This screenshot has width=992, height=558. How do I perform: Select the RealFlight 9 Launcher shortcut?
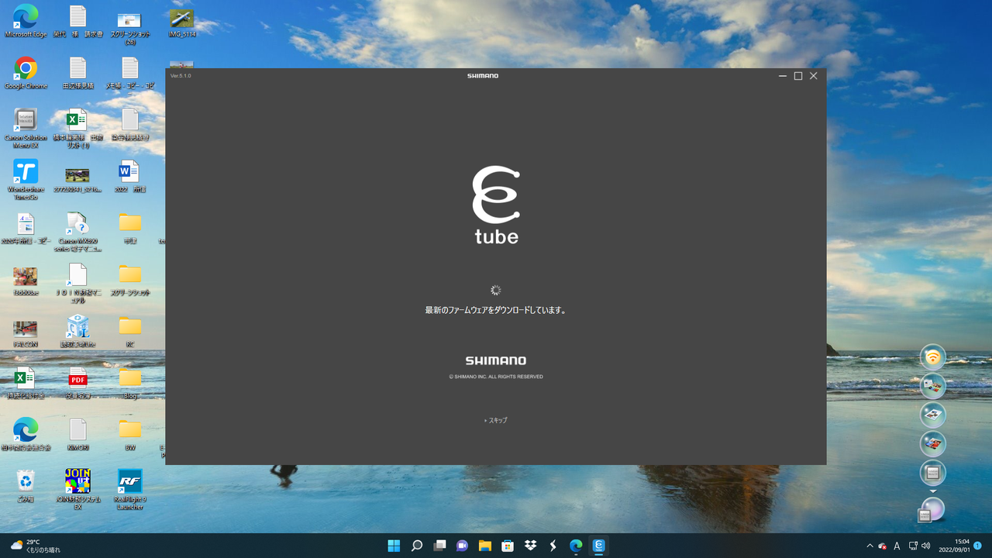[x=129, y=489]
